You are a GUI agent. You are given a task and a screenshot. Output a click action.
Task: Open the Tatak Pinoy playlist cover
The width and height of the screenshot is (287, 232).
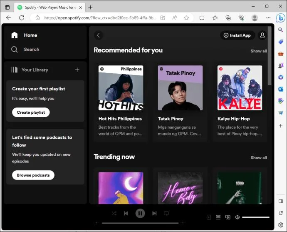tap(180, 88)
